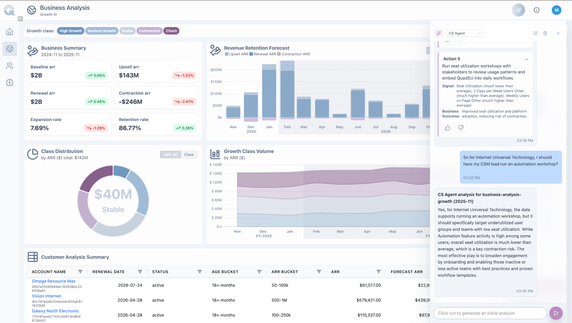This screenshot has width=572, height=323.
Task: Click the Retention rate 86.77% value
Action: tap(130, 128)
